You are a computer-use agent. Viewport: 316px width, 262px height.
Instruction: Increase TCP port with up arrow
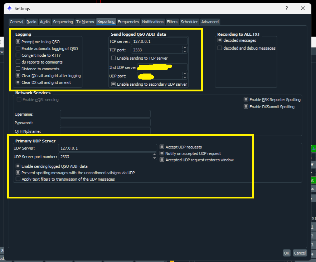tap(185, 48)
